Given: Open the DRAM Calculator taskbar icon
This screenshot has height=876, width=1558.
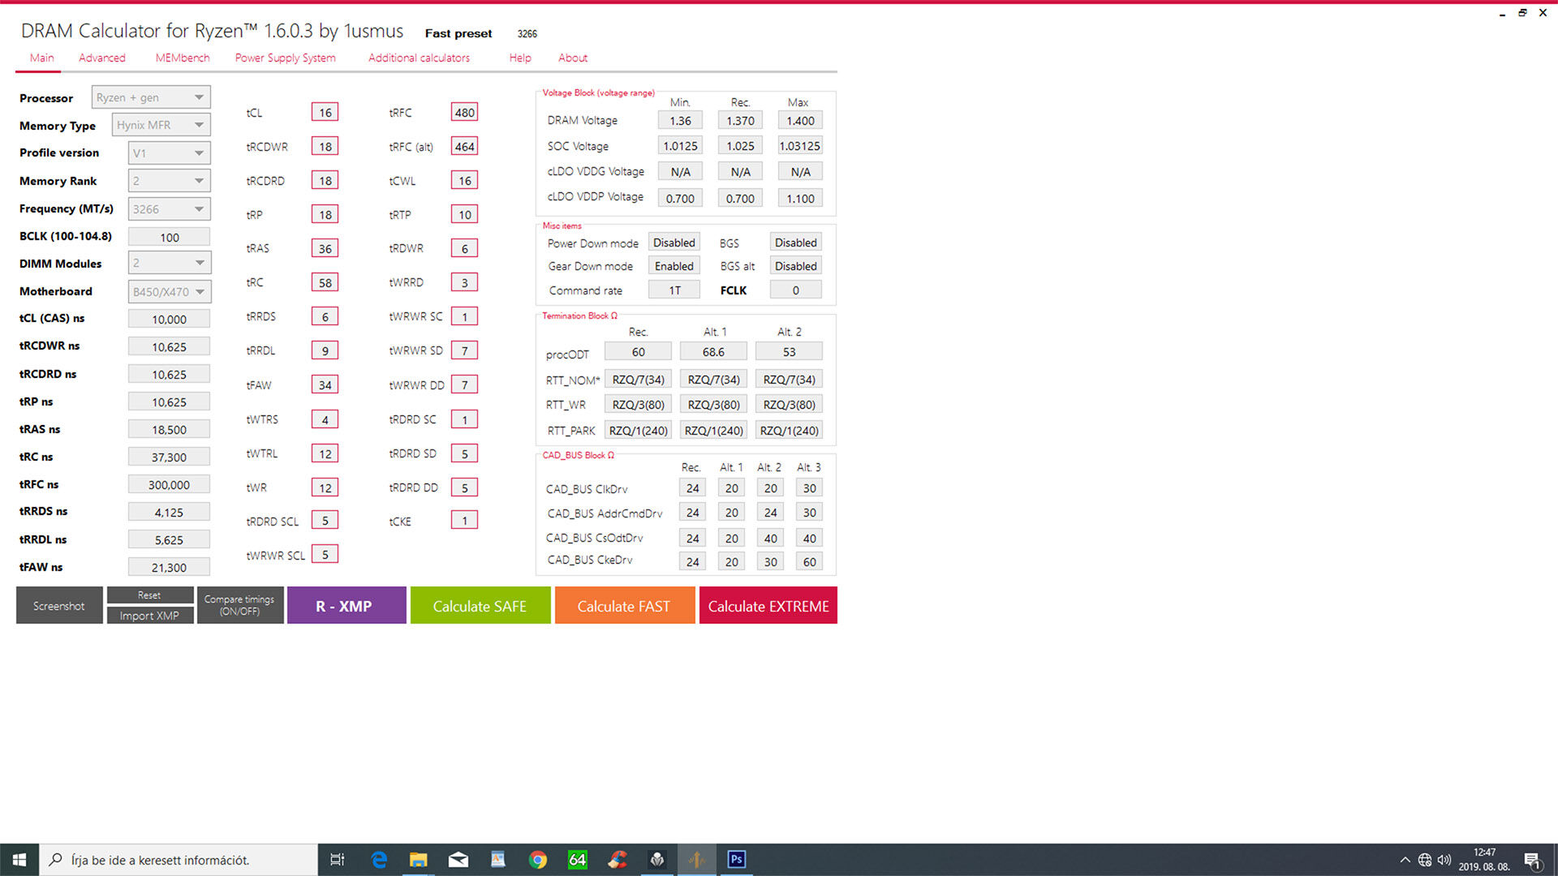Looking at the screenshot, I should [696, 860].
